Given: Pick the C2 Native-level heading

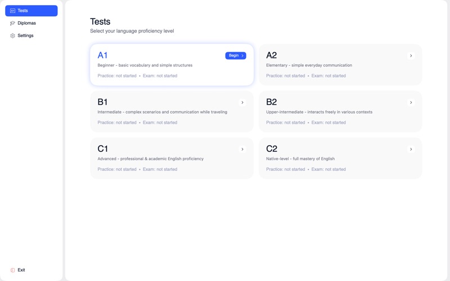Looking at the screenshot, I should coord(272,149).
